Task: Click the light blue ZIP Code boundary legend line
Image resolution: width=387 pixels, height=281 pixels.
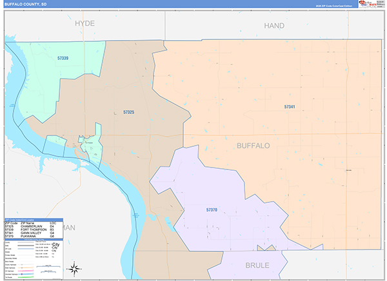Action: pyautogui.click(x=26, y=249)
